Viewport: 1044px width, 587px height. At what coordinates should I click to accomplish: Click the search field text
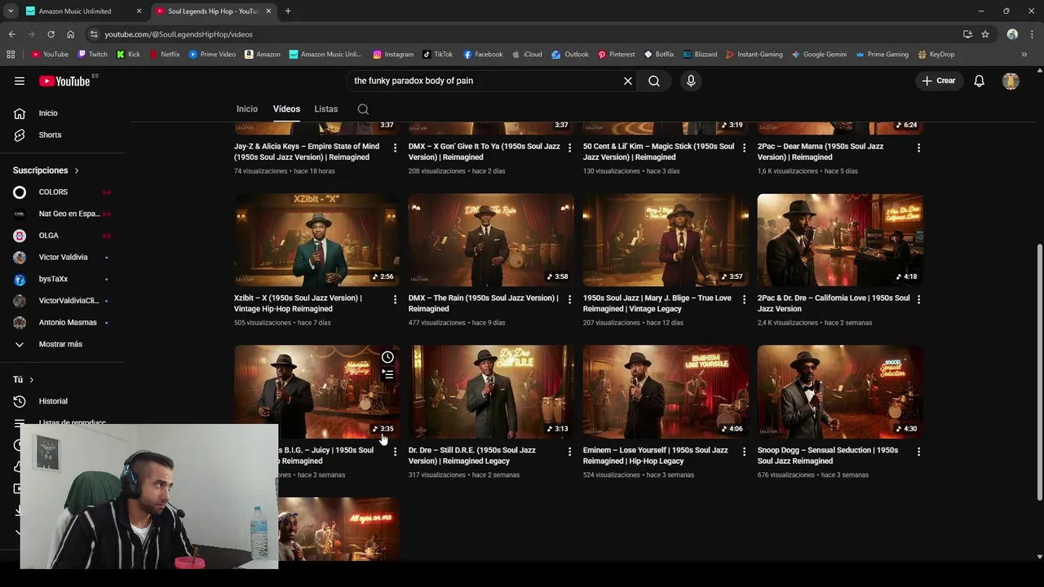[414, 81]
